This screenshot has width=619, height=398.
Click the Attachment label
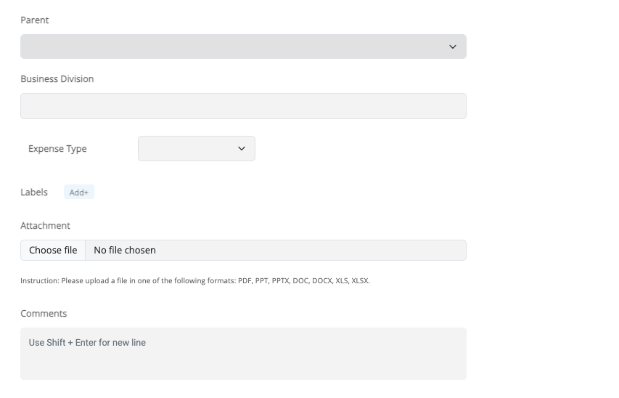tap(45, 225)
